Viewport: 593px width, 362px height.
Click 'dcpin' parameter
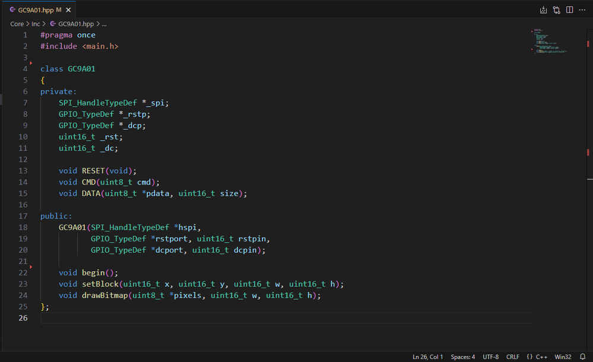click(245, 250)
